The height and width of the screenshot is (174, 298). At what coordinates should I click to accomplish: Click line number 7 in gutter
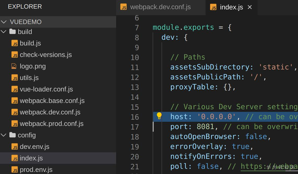137,28
